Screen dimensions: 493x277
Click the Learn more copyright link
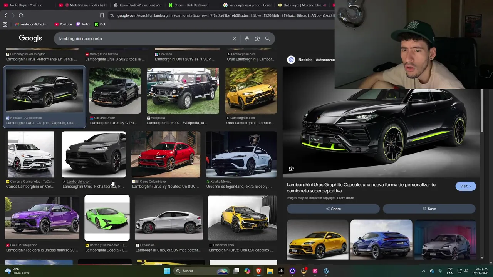coord(345,198)
